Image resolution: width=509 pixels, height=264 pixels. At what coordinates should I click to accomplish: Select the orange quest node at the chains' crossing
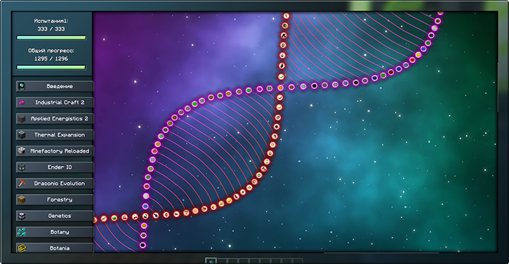point(280,88)
